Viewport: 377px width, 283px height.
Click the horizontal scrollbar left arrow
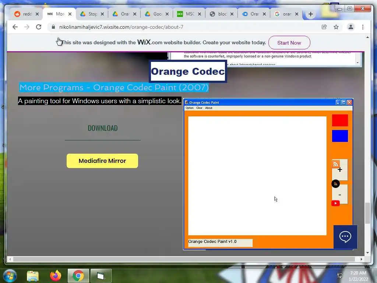10,259
